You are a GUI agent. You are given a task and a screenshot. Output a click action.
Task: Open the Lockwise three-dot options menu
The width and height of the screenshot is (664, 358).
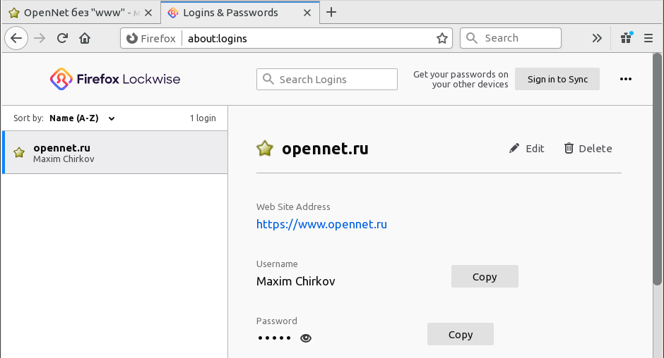click(625, 79)
